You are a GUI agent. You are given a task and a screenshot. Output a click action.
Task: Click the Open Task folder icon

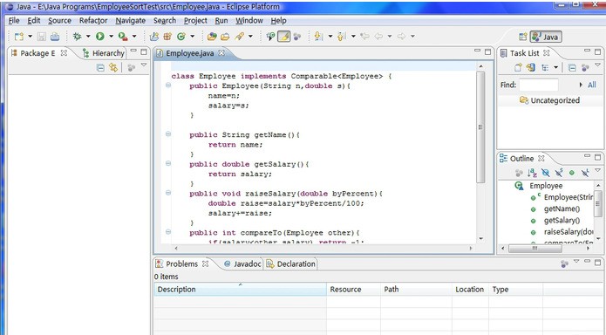click(x=225, y=37)
